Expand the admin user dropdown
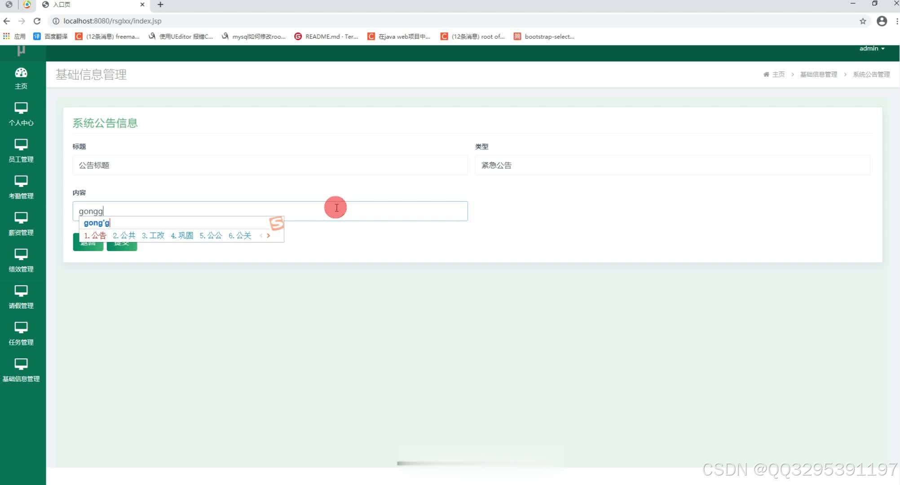 click(x=872, y=48)
